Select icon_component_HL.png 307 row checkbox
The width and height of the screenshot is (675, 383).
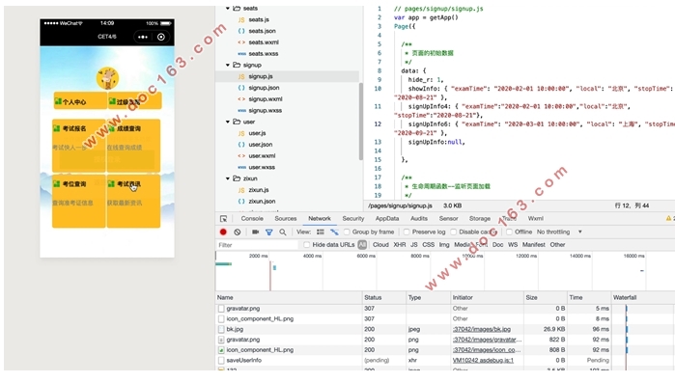pyautogui.click(x=221, y=319)
